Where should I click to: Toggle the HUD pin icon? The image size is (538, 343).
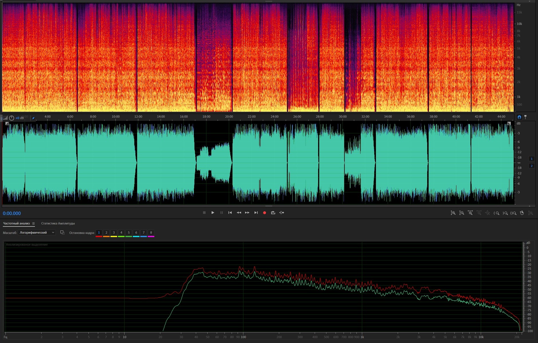(x=33, y=118)
